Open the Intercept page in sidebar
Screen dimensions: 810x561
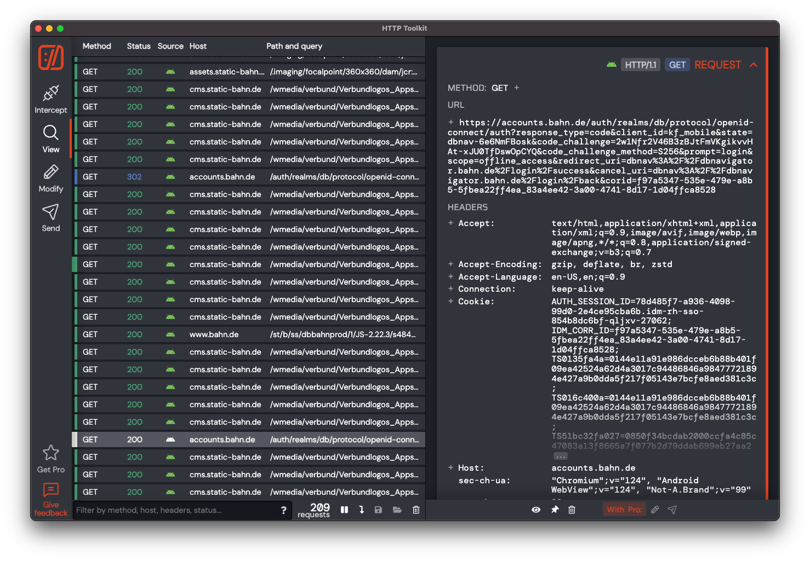pyautogui.click(x=51, y=99)
